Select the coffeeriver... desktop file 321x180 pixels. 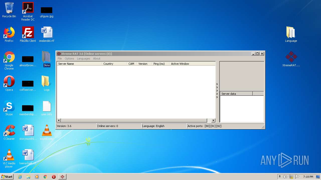click(28, 85)
